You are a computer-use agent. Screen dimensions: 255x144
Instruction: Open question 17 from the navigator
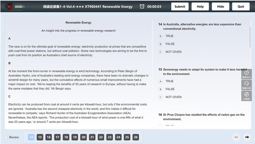point(58,137)
